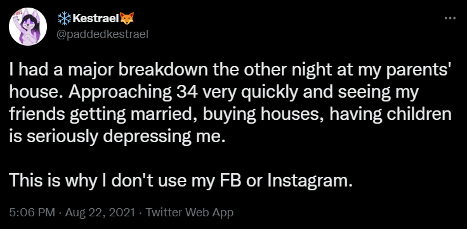Click the purple furry avatar profile picture
This screenshot has height=229, width=467.
click(x=28, y=27)
